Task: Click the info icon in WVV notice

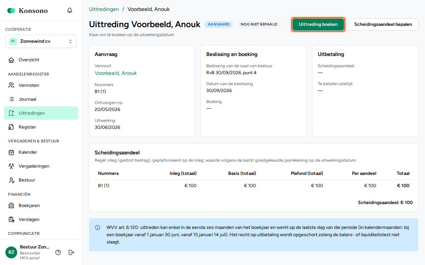Action: [98, 228]
